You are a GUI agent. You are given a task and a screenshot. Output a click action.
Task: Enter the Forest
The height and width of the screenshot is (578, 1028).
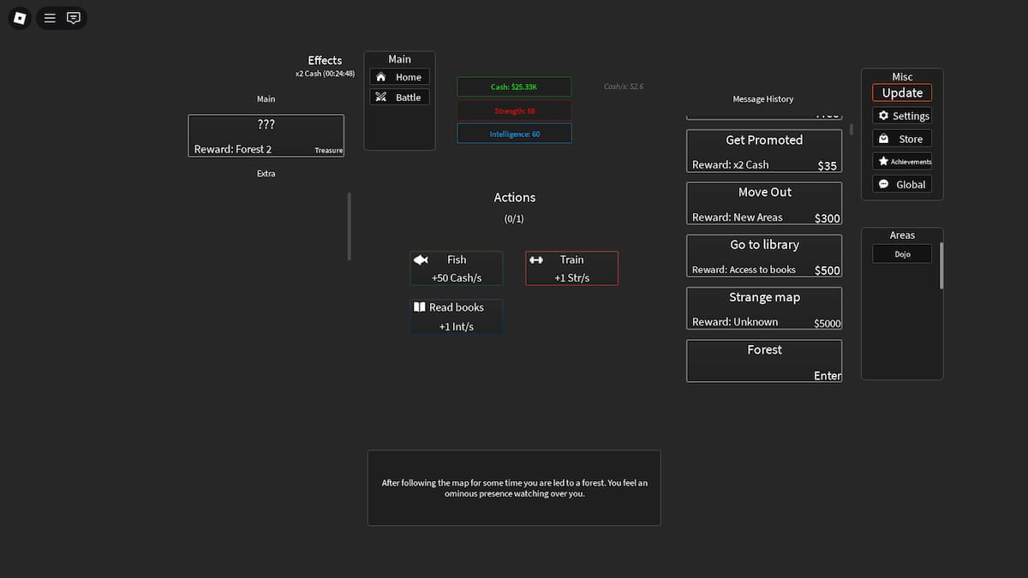(763, 360)
